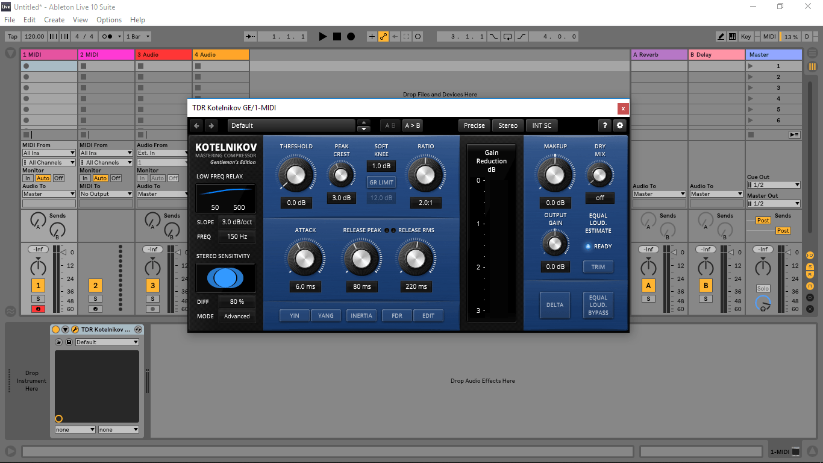Toggle the Key map mode switch

coord(746,37)
